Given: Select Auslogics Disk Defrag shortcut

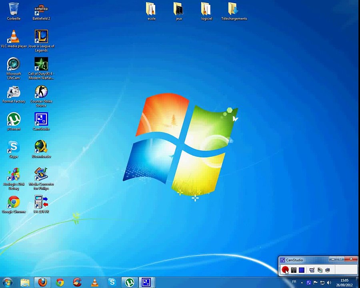Looking at the screenshot, I should (14, 179).
